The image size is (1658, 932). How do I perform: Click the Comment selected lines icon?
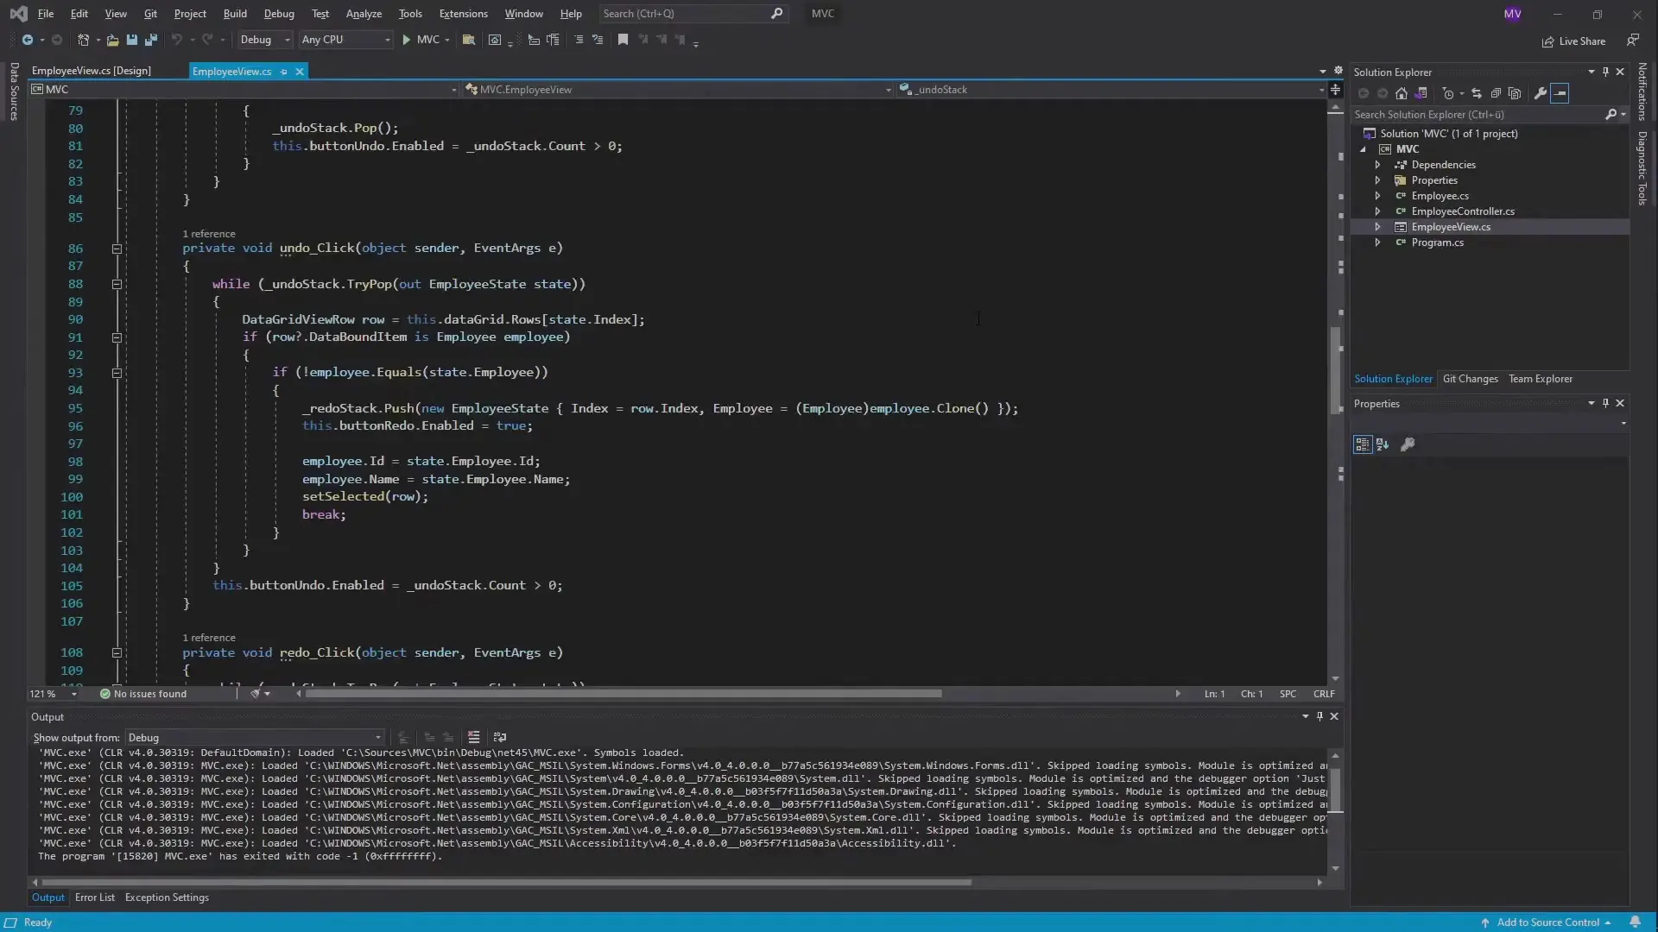(579, 40)
